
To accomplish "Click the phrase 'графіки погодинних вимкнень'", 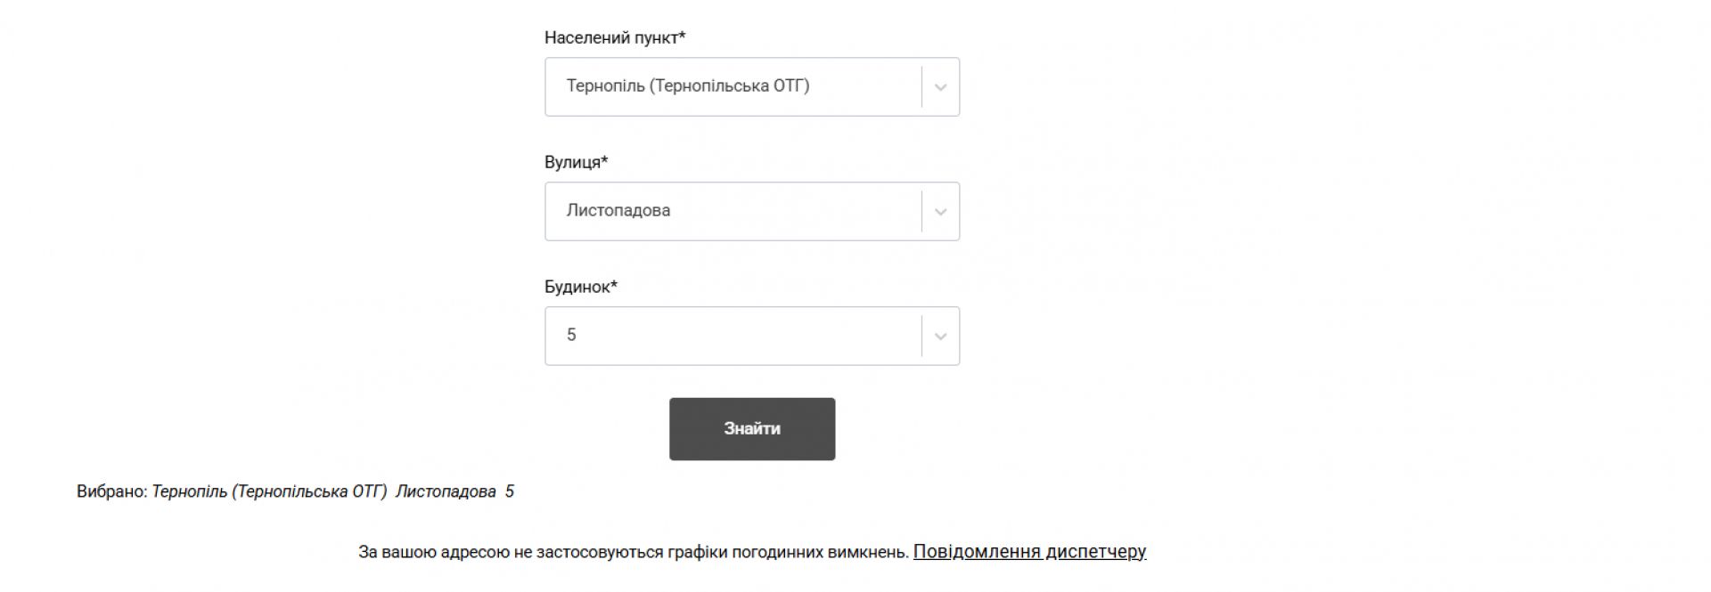I will click(788, 552).
